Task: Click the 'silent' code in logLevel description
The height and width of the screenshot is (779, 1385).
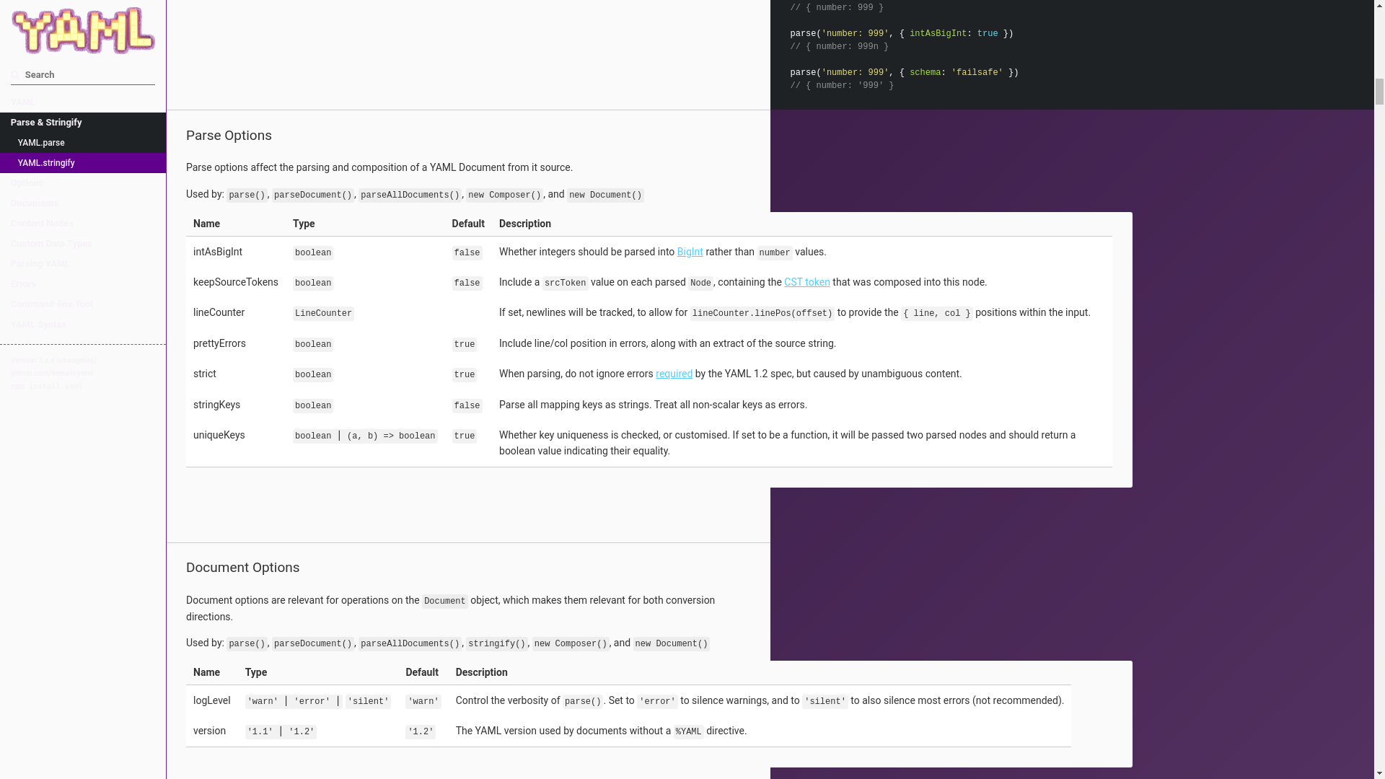Action: tap(825, 701)
